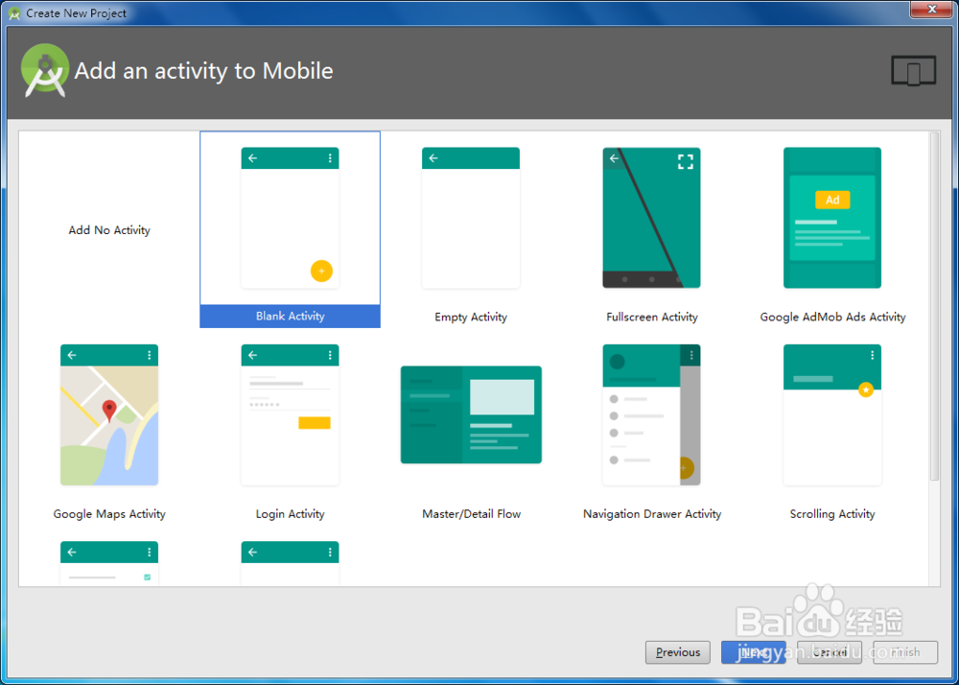This screenshot has width=959, height=685.
Task: Click the Ad badge on AdMob preview
Action: tap(832, 200)
